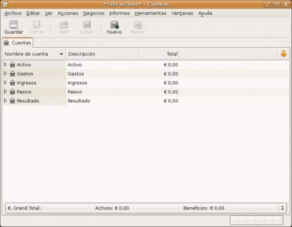Open the Herramientas menu

pyautogui.click(x=150, y=13)
